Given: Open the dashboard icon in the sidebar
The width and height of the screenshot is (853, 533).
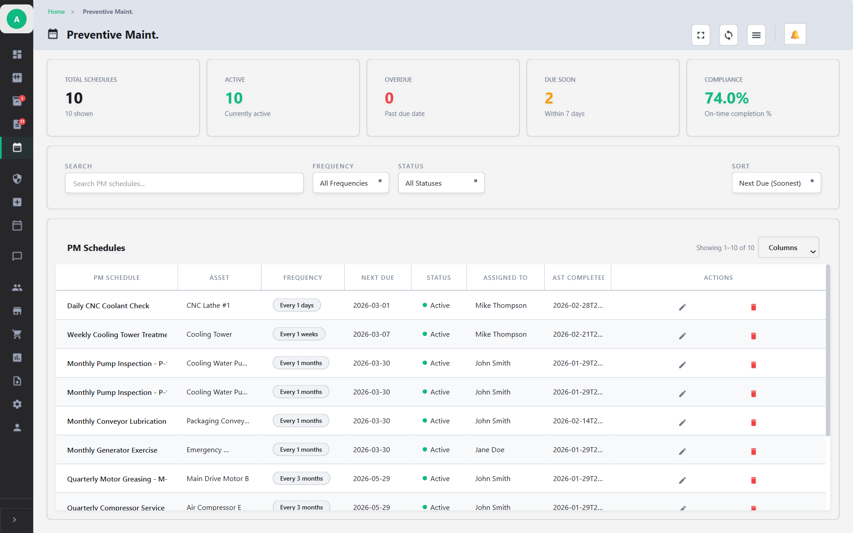Looking at the screenshot, I should tap(17, 54).
